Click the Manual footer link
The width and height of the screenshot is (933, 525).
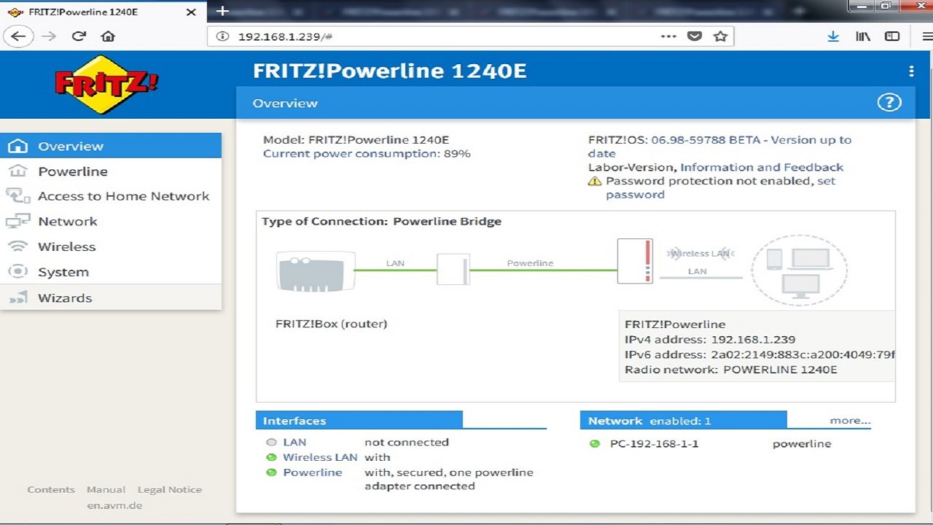tap(106, 489)
